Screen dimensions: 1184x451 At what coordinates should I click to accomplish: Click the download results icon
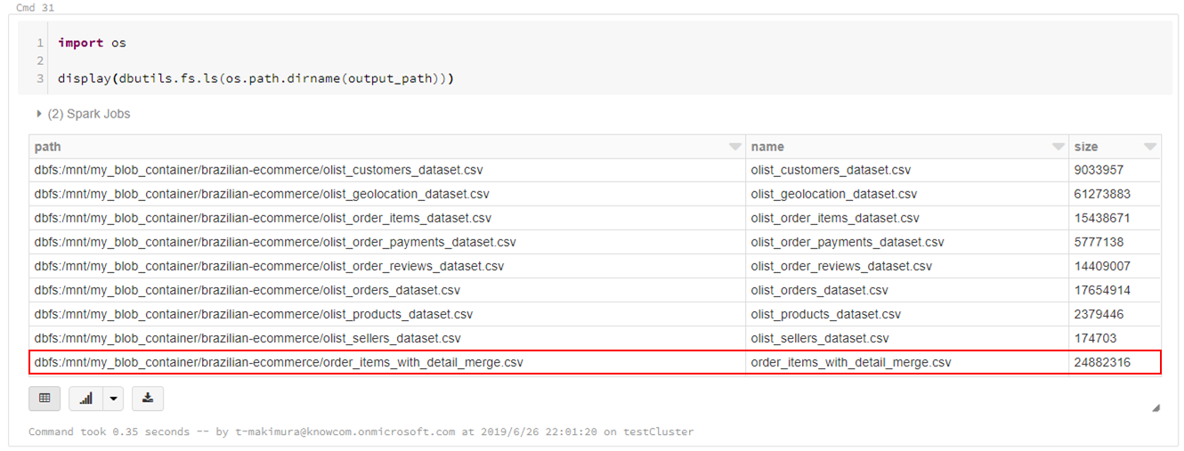[x=148, y=399]
